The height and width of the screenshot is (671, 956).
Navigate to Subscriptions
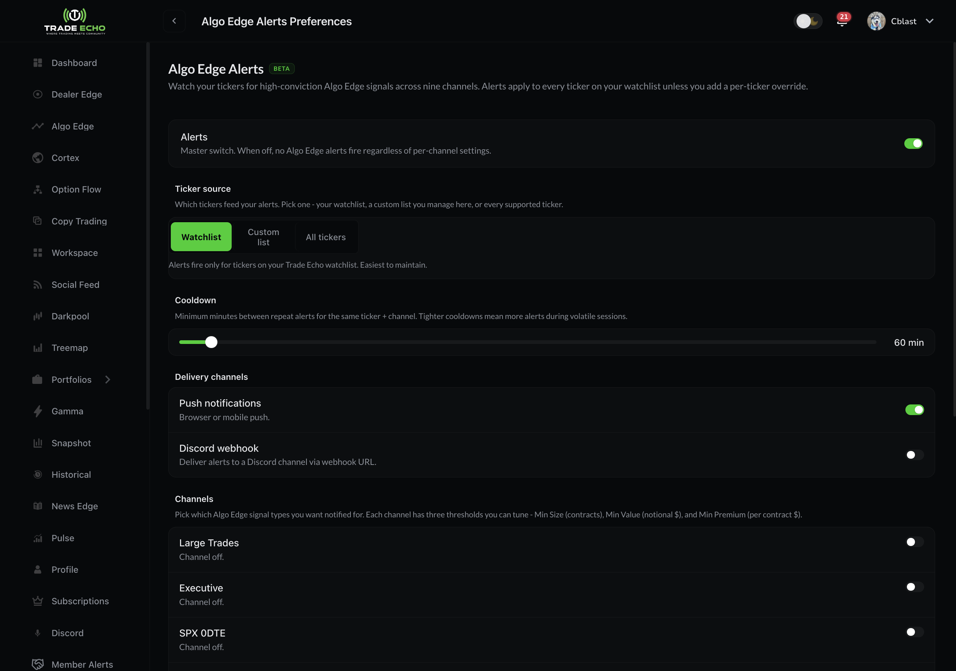[80, 601]
